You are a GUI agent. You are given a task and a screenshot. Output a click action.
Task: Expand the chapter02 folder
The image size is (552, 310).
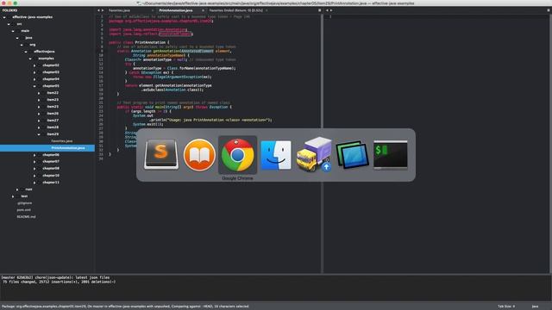(x=34, y=65)
